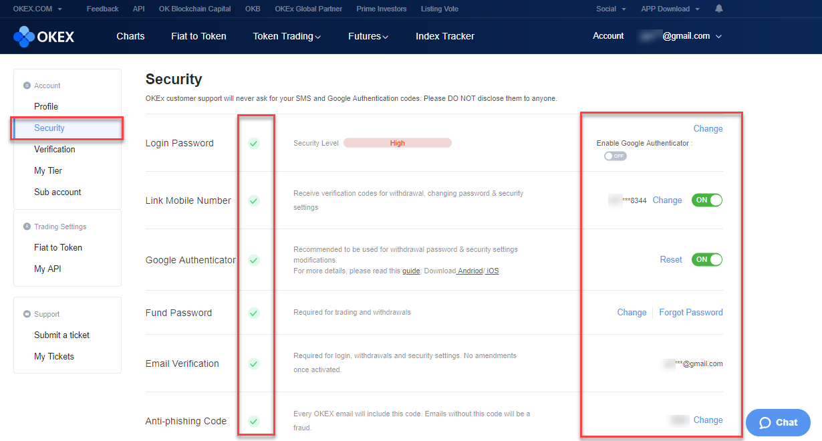The image size is (822, 441).
Task: Click green check beside Login Password
Action: [254, 143]
